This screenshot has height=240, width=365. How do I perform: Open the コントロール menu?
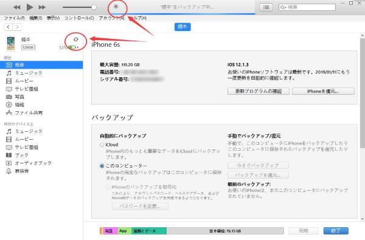click(79, 18)
